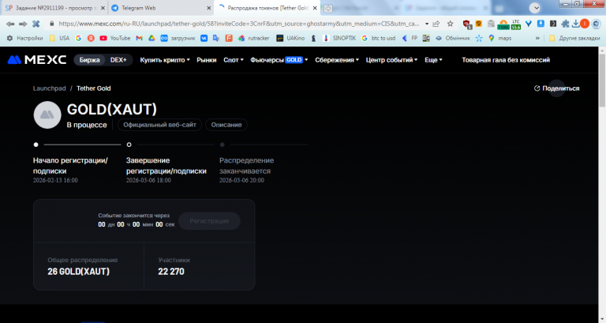Open the Обмінник bookmark
The height and width of the screenshot is (323, 606).
(x=453, y=38)
